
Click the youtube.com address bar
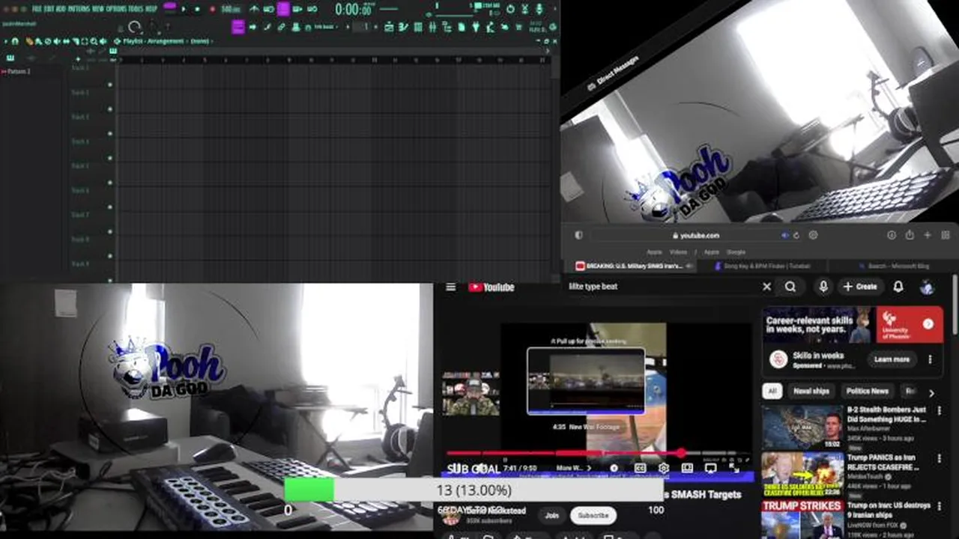click(x=695, y=235)
